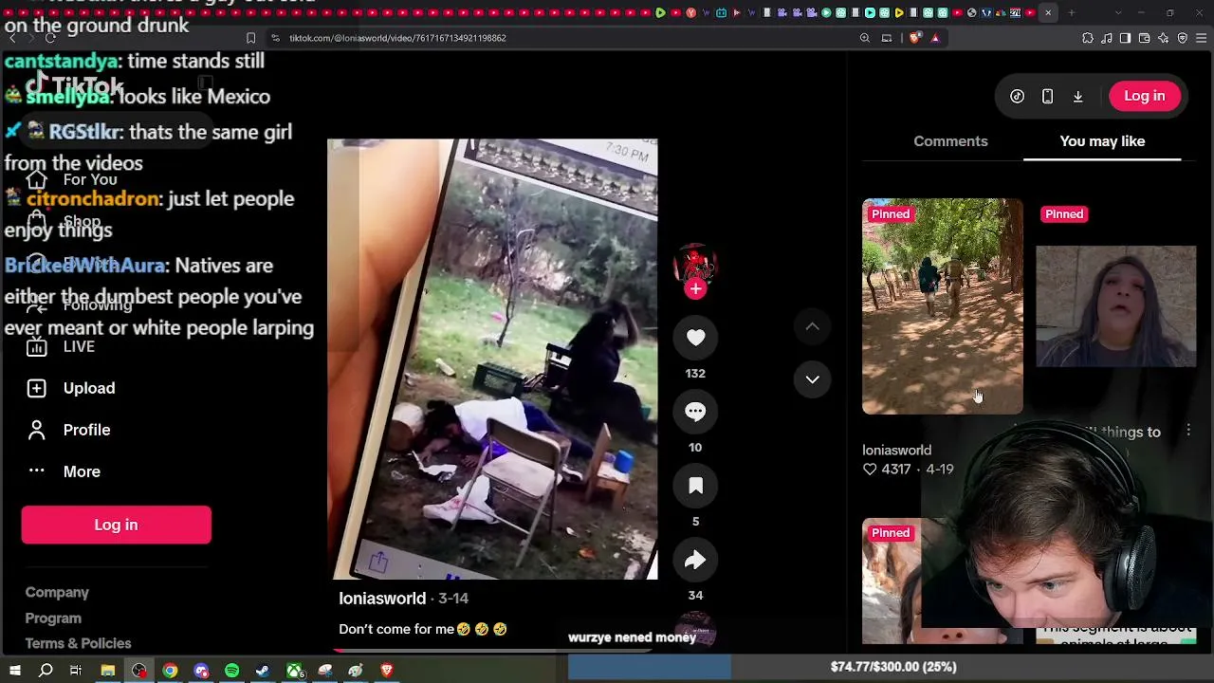Open the Xbox app on the taskbar

[x=295, y=671]
